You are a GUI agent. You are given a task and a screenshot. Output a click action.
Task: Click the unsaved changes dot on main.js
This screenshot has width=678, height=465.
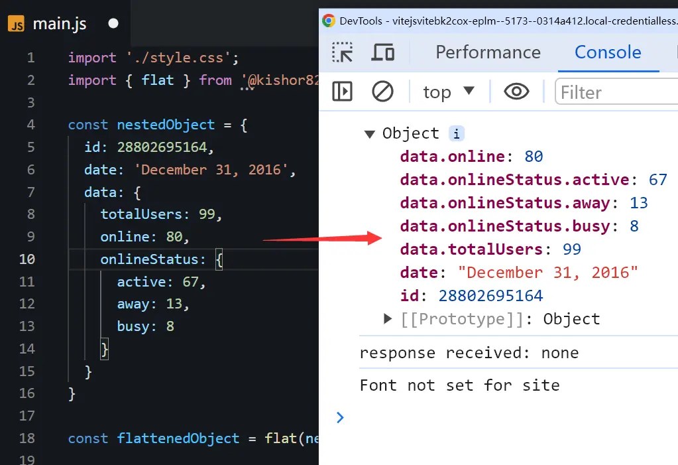click(113, 23)
